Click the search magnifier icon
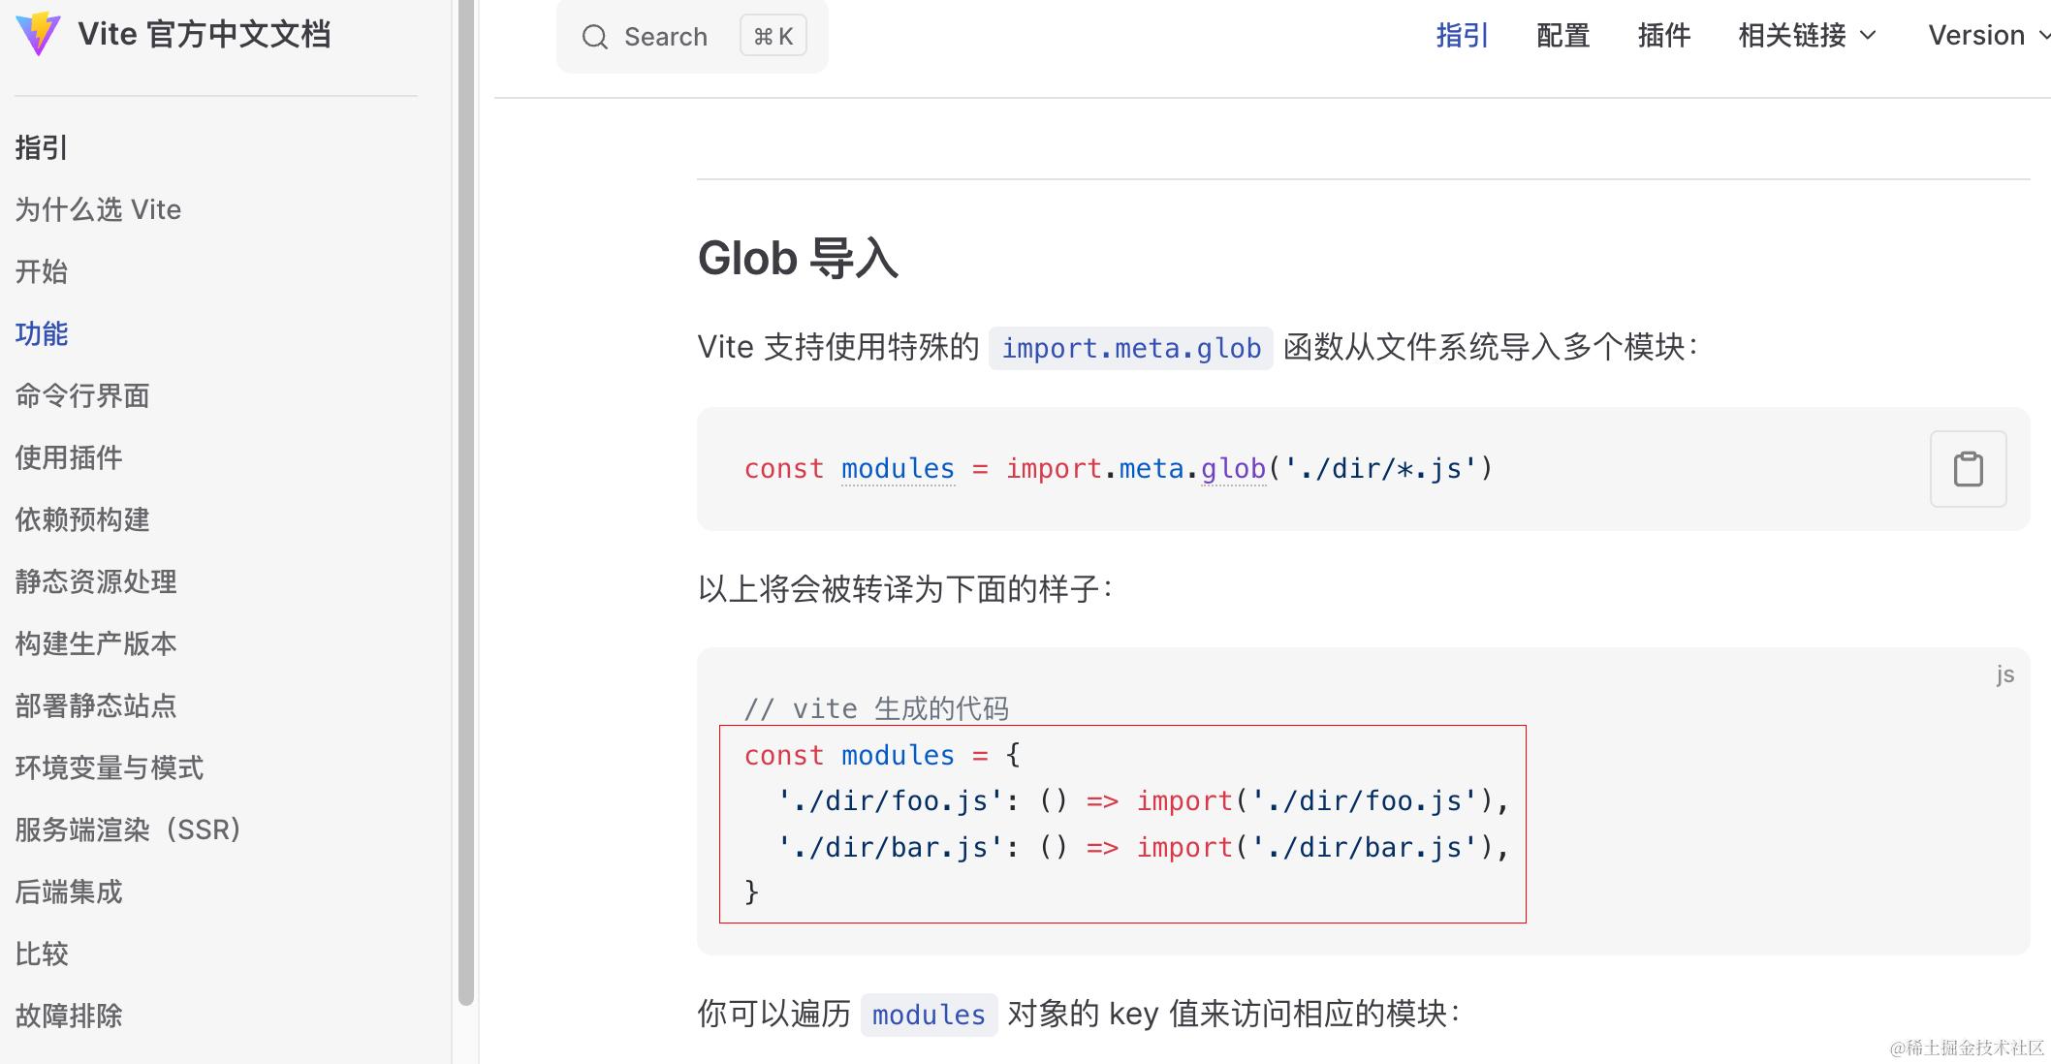 point(594,37)
